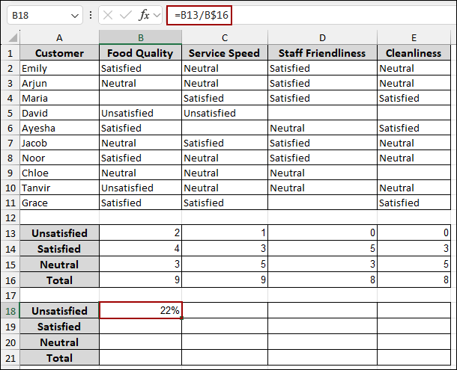Click inside the Name Box showing B18

click(x=37, y=15)
